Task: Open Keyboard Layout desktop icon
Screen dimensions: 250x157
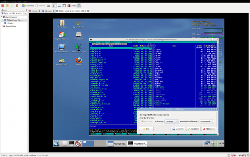Action: (62, 36)
